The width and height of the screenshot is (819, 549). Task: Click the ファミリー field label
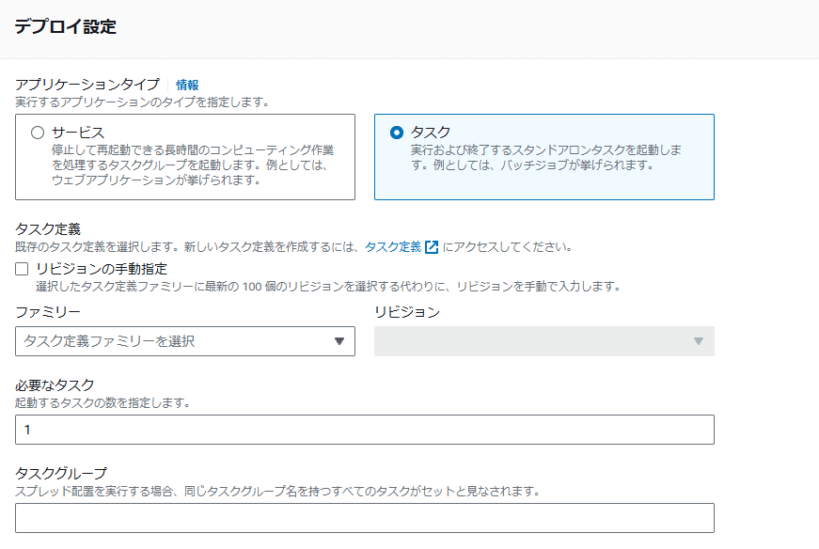point(48,312)
